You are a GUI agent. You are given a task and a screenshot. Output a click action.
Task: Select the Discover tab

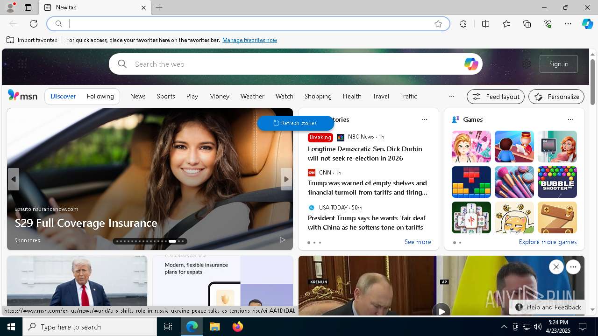coord(63,96)
